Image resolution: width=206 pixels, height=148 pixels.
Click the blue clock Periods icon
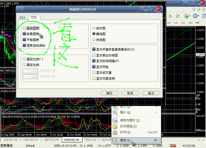point(195,16)
